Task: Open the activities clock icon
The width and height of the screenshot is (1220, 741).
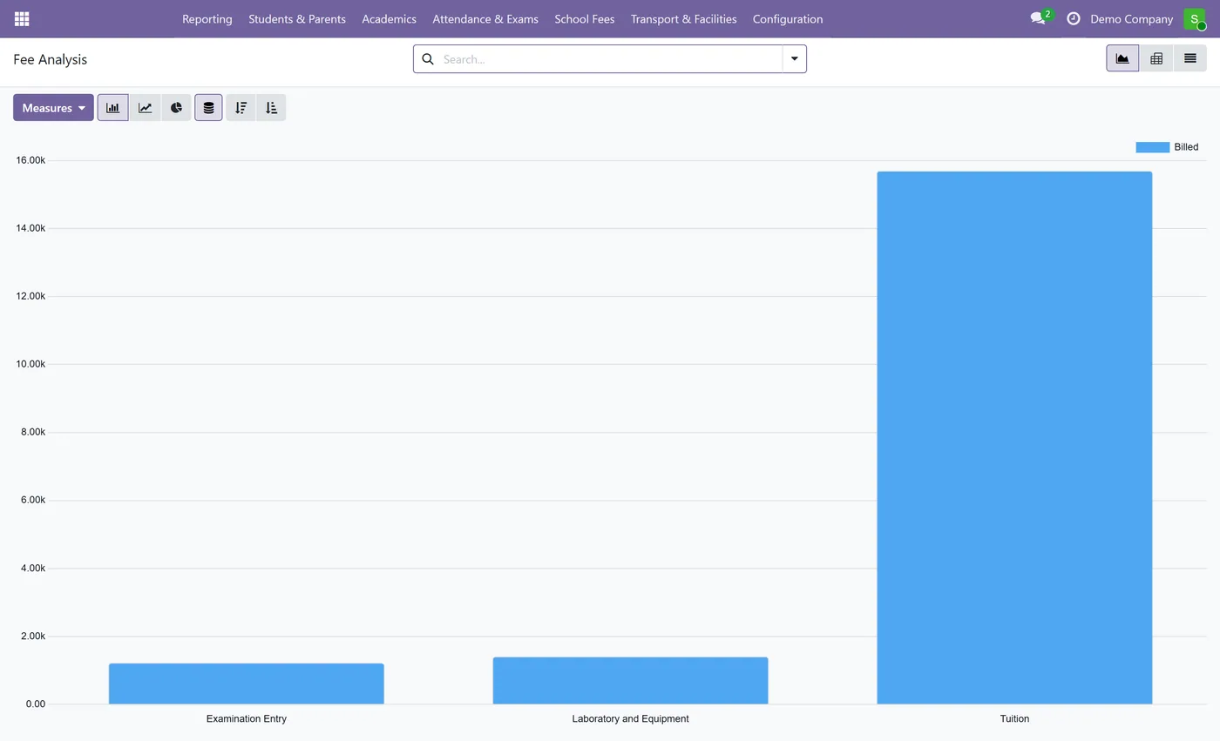Action: (1074, 18)
